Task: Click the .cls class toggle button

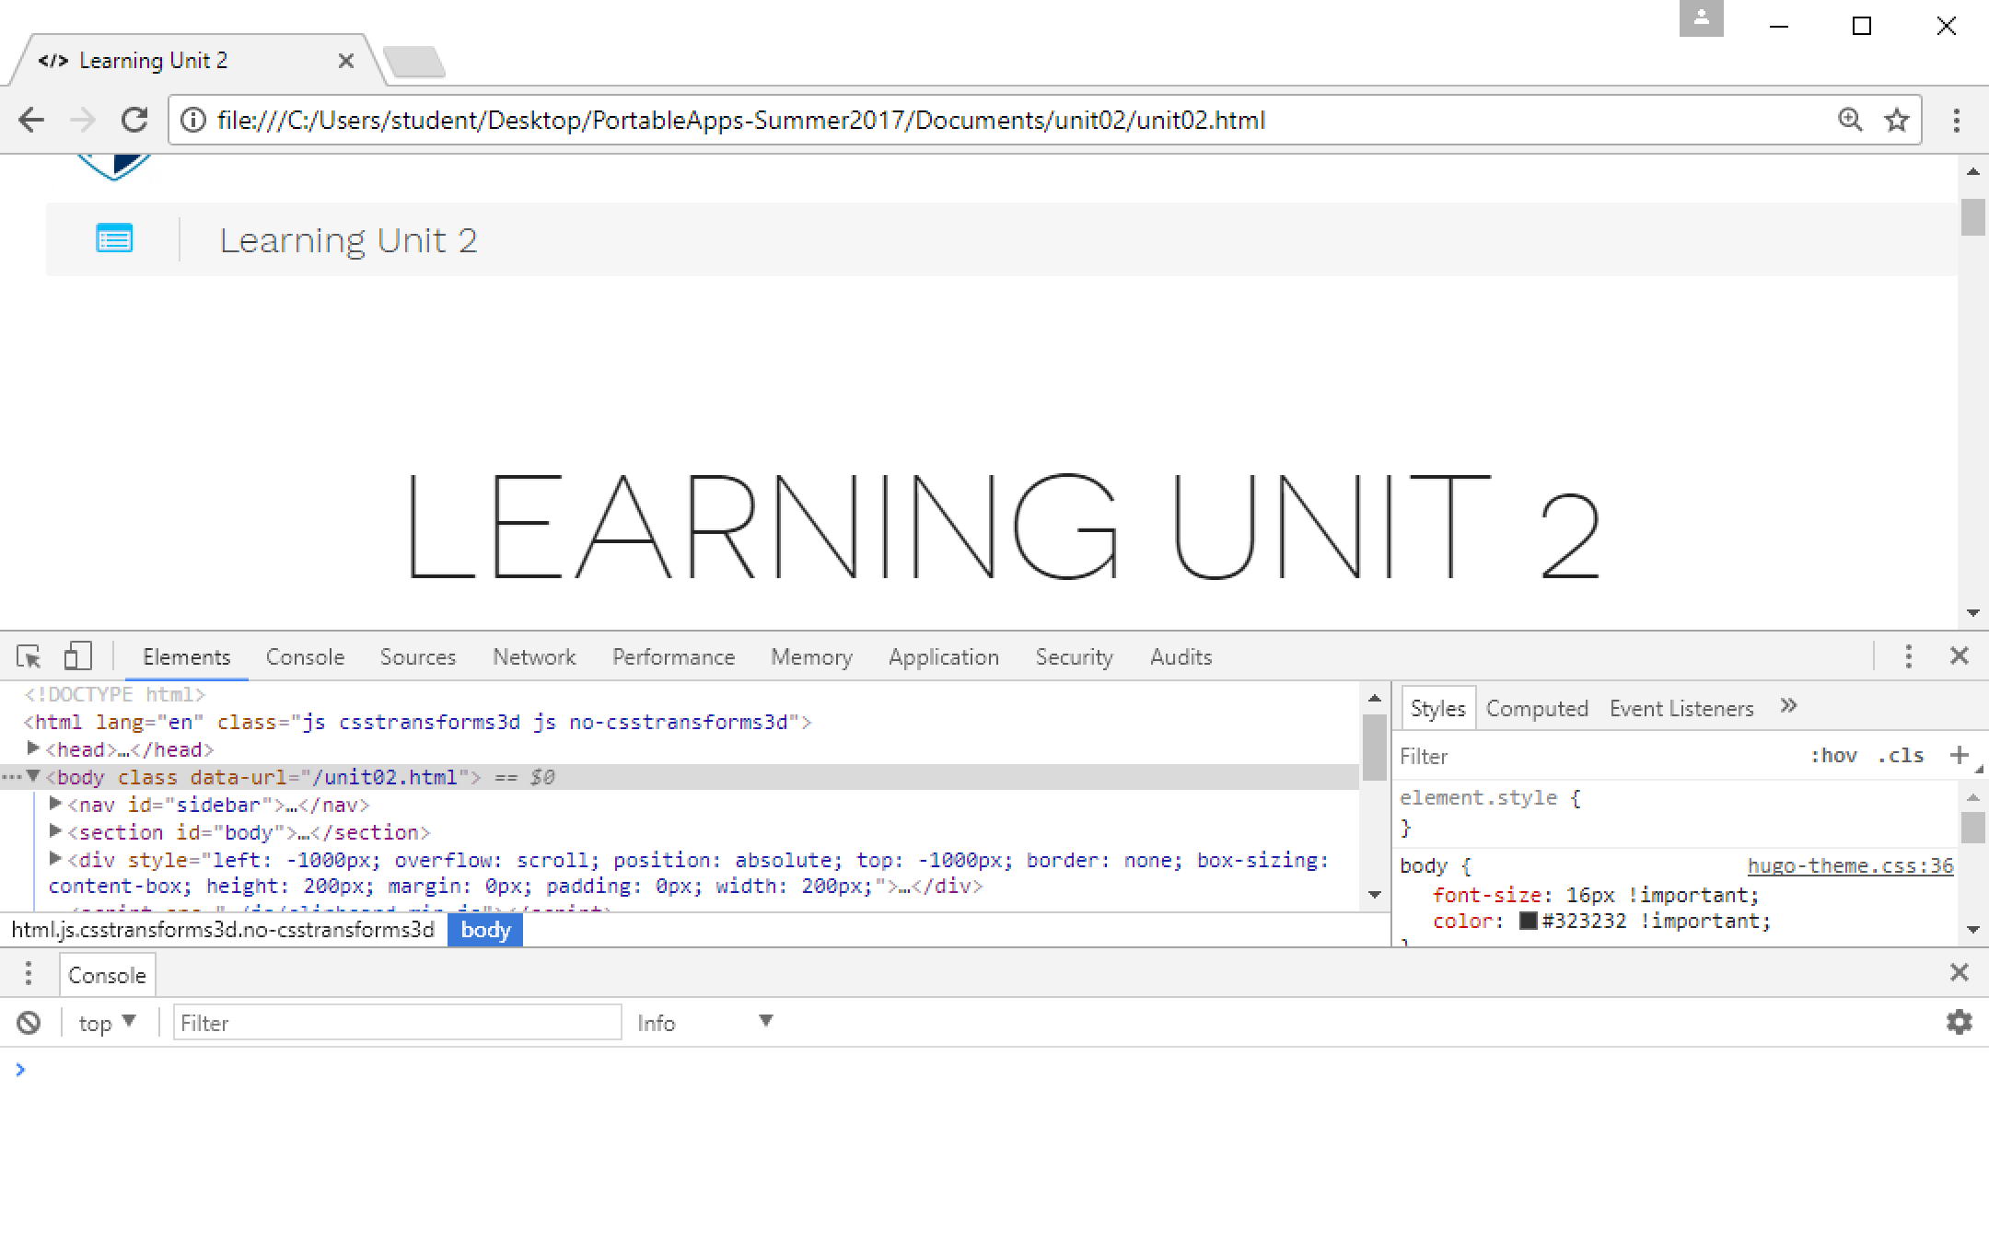Action: point(1909,753)
